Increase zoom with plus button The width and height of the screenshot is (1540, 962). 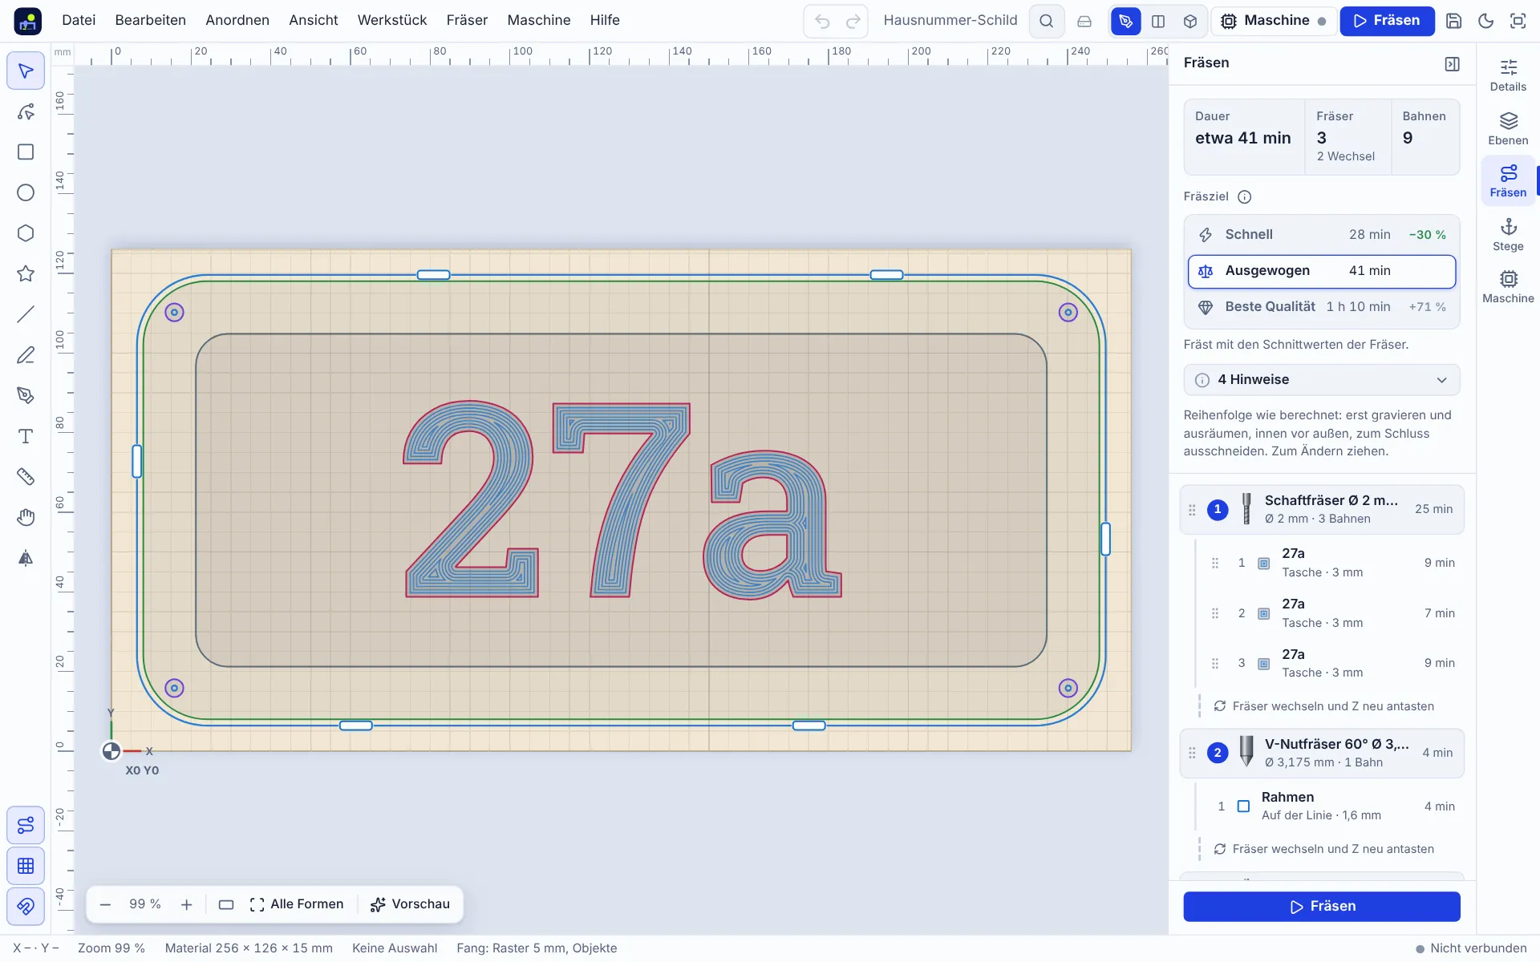[x=187, y=904]
